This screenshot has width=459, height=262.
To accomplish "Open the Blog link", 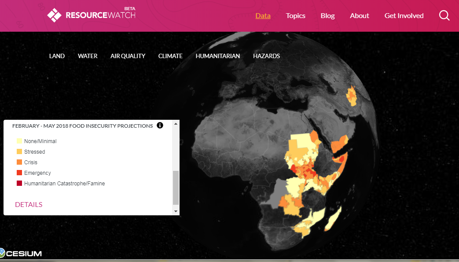I will click(x=327, y=16).
